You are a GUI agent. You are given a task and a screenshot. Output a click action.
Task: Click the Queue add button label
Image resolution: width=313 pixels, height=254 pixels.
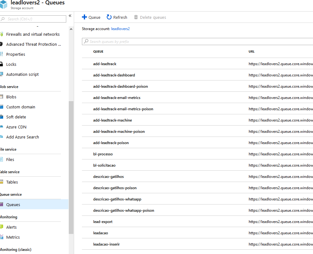pos(94,17)
